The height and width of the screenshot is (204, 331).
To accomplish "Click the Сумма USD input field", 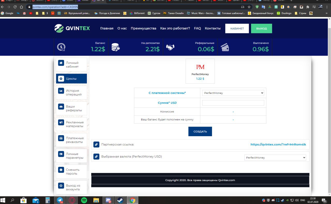I will [x=233, y=103].
